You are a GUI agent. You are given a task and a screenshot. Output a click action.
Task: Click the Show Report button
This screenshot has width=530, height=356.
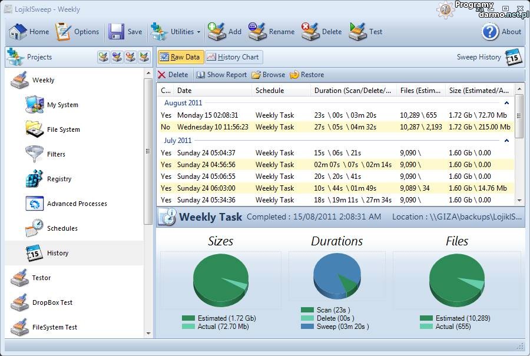coord(221,75)
